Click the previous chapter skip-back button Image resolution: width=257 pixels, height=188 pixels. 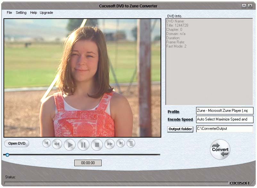tap(46, 143)
